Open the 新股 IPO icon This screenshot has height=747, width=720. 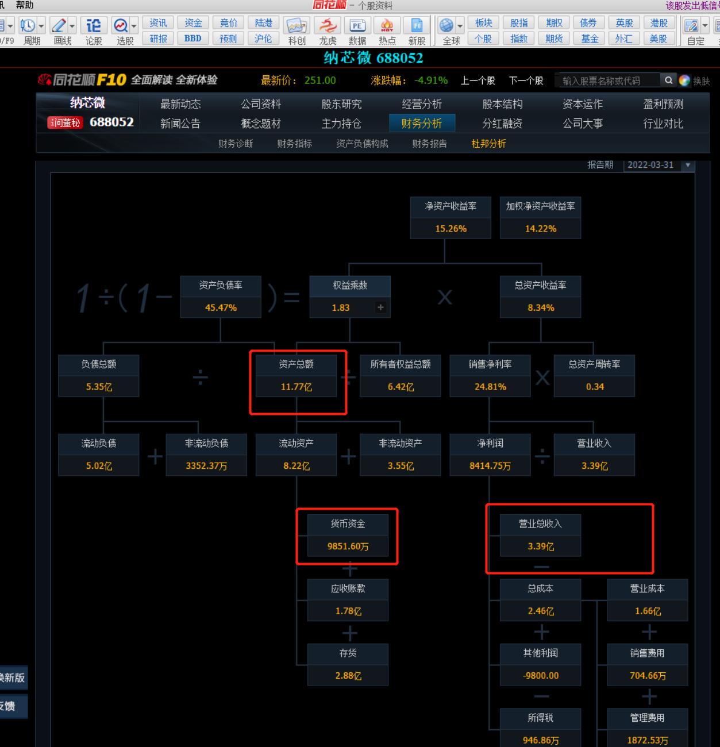coord(417,26)
